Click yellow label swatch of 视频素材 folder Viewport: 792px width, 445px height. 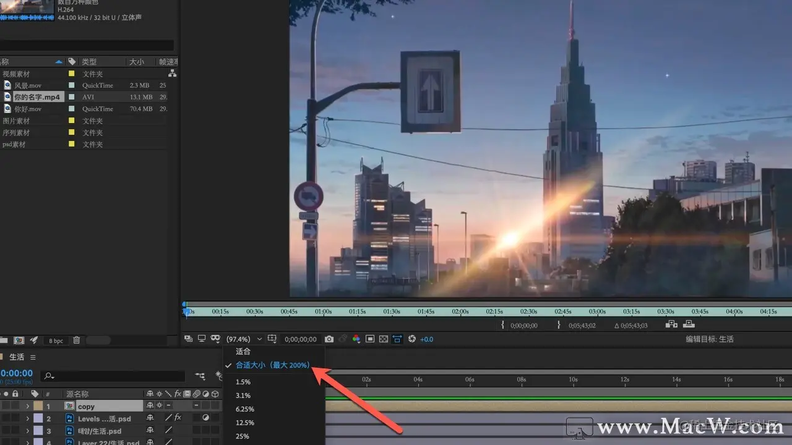pos(72,74)
